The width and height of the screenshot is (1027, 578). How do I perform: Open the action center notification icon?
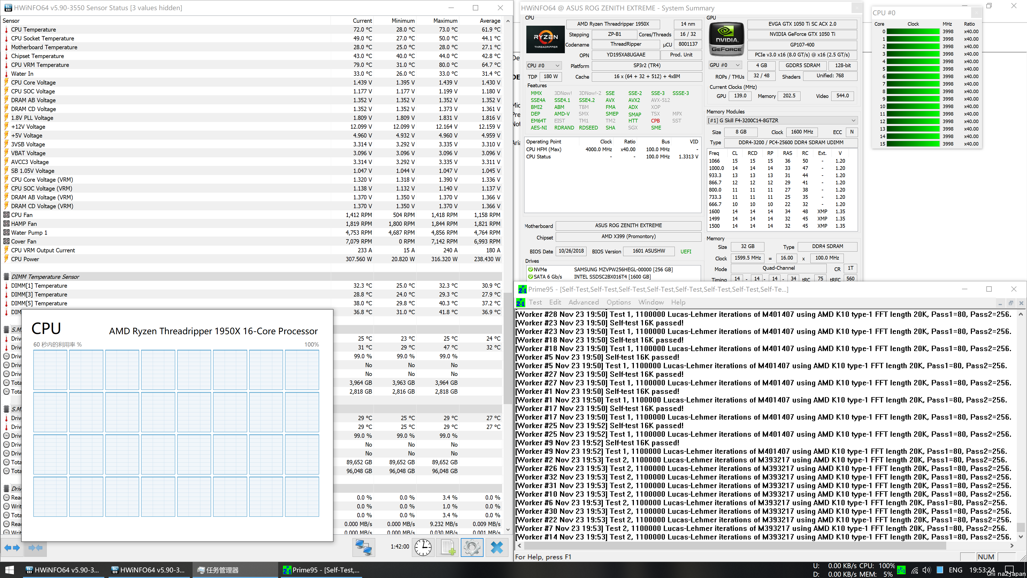[x=1009, y=569]
